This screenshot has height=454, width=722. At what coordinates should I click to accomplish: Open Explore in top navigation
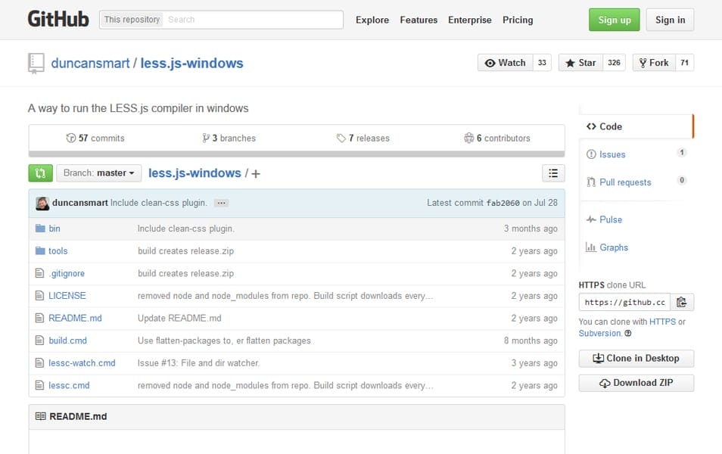[x=372, y=20]
